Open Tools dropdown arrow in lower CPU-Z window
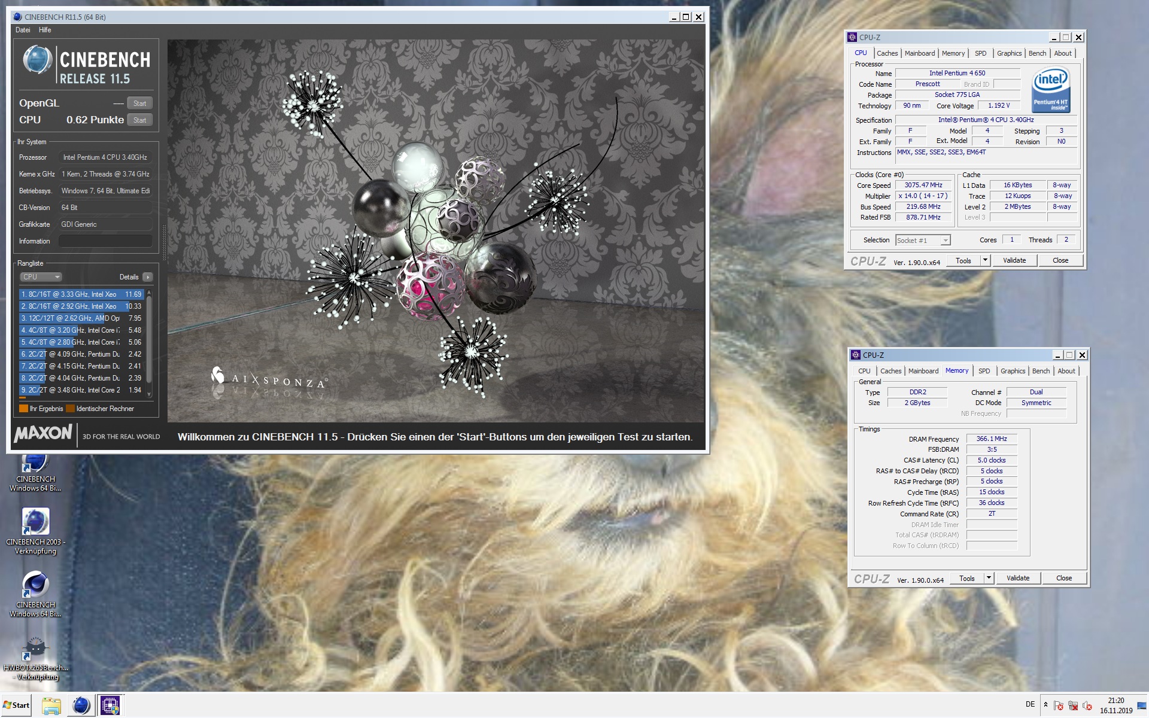Screen dimensions: 1149x718 [988, 578]
